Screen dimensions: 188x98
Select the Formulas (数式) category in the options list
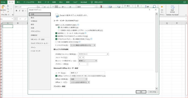pyautogui.click(x=40, y=17)
